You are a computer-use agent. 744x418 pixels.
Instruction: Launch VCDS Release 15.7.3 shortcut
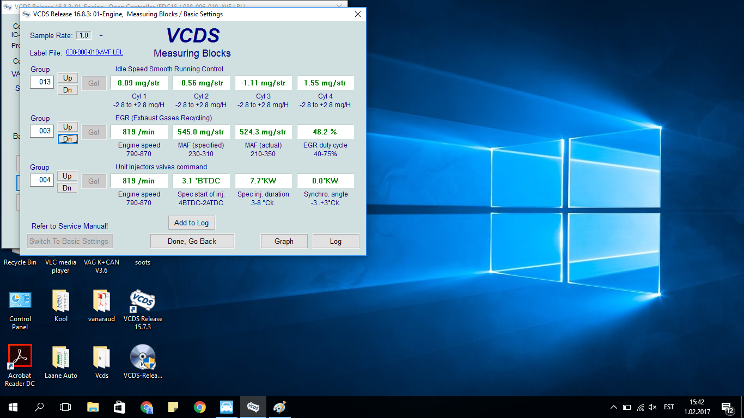click(143, 310)
